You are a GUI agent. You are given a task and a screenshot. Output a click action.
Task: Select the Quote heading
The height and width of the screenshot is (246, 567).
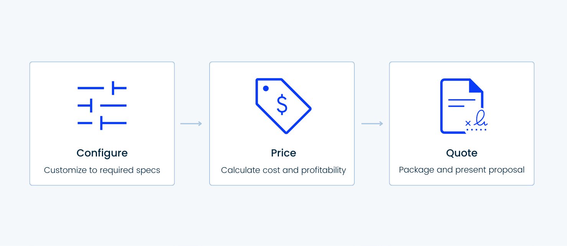(462, 153)
